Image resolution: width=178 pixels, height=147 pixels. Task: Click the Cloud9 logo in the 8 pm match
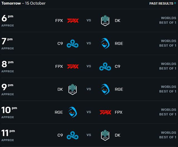105,67
